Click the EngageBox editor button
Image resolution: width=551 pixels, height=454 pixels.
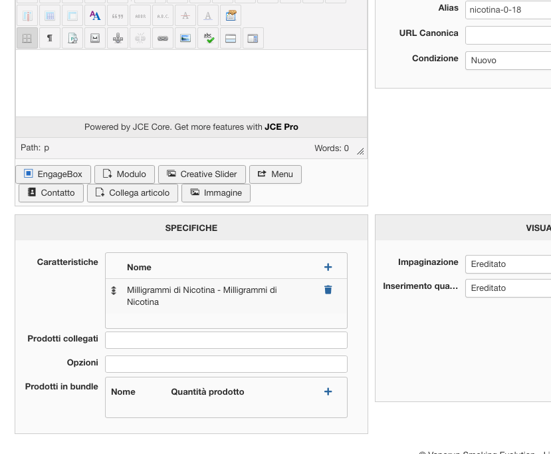pyautogui.click(x=53, y=174)
